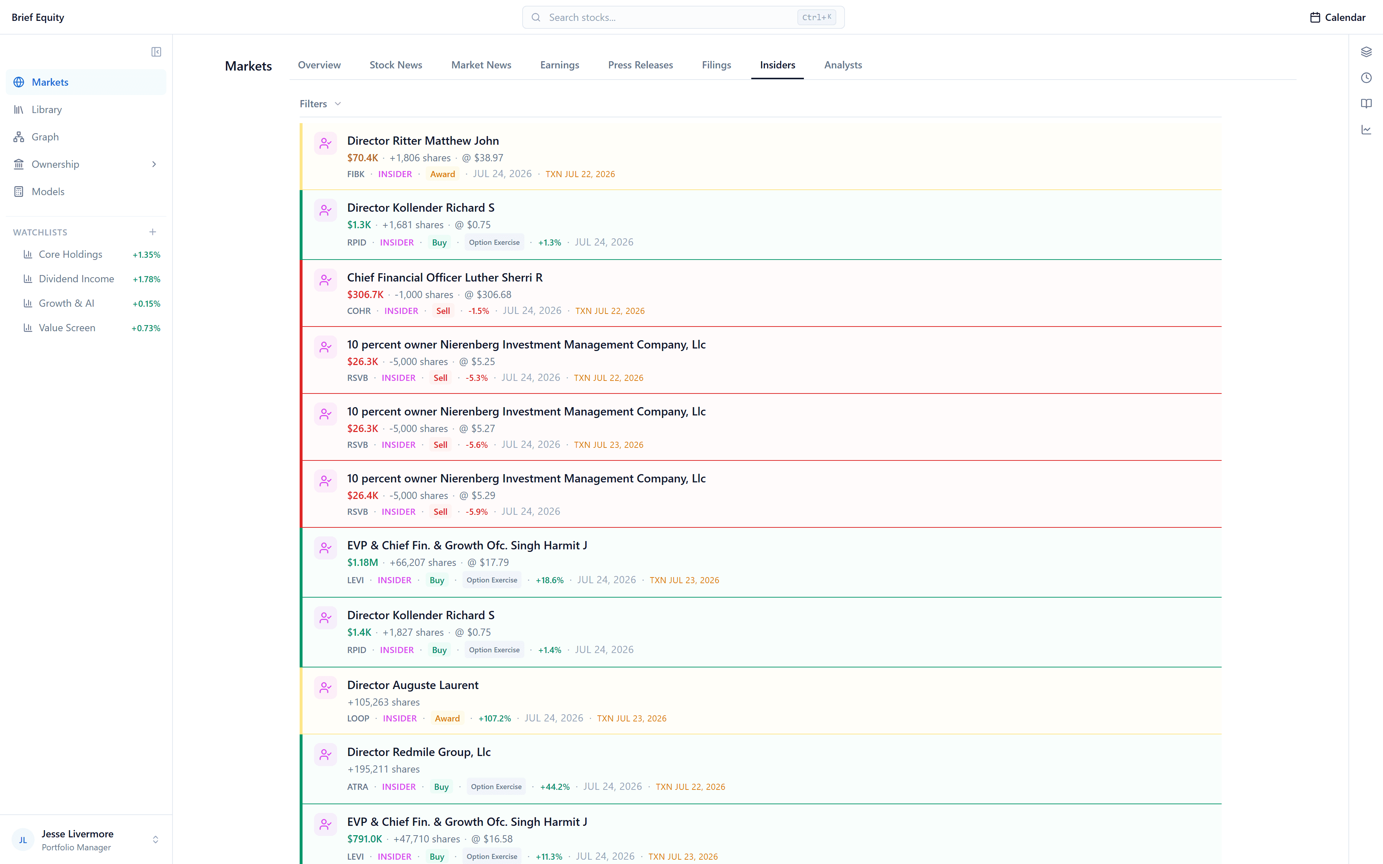Screen dimensions: 1383x864
Task: Click chart icon beside Dividend Income
Action: (27, 279)
